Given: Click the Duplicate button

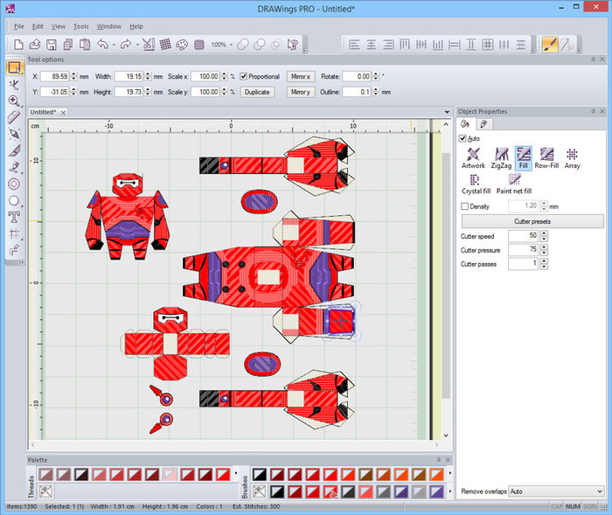Looking at the screenshot, I should [x=257, y=92].
